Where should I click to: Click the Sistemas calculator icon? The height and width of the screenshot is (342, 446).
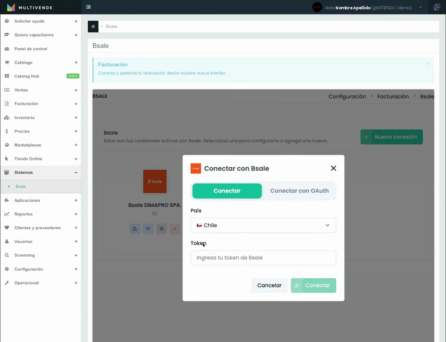7,172
